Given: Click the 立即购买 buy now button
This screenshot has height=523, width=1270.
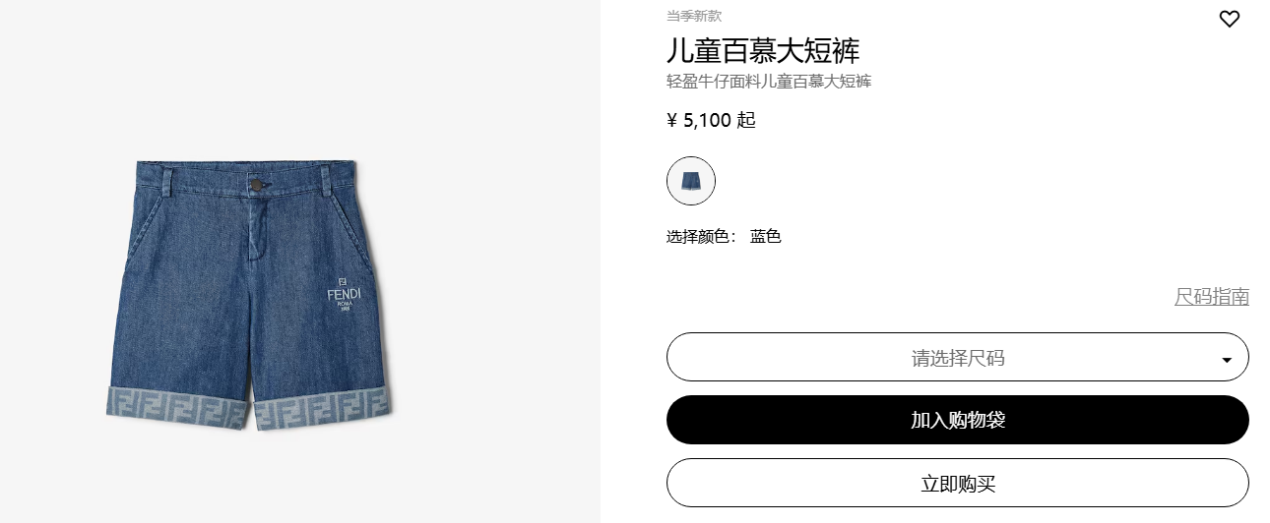Looking at the screenshot, I should (958, 483).
